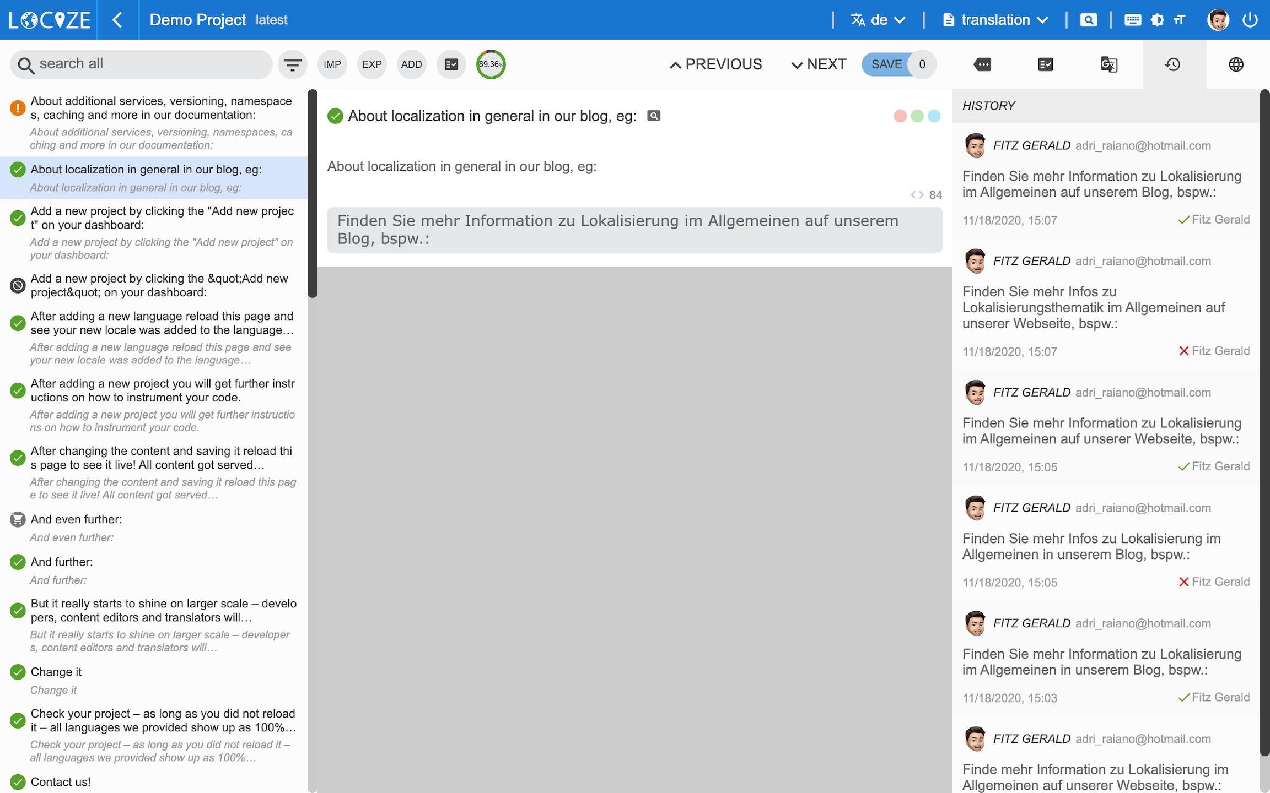Viewport: 1270px width, 793px height.
Task: Click the text size icon in header
Action: (x=1180, y=20)
